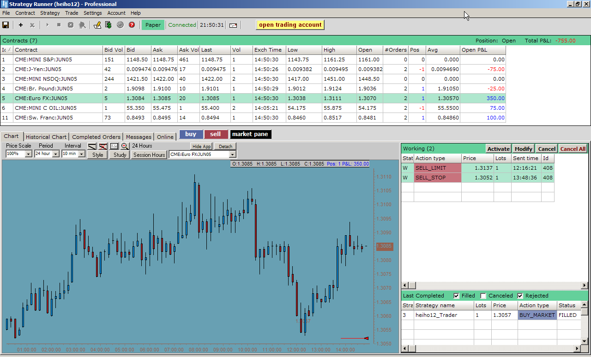The height and width of the screenshot is (357, 591).
Task: Click the Working orders horizontal scrollbar
Action: click(x=494, y=286)
